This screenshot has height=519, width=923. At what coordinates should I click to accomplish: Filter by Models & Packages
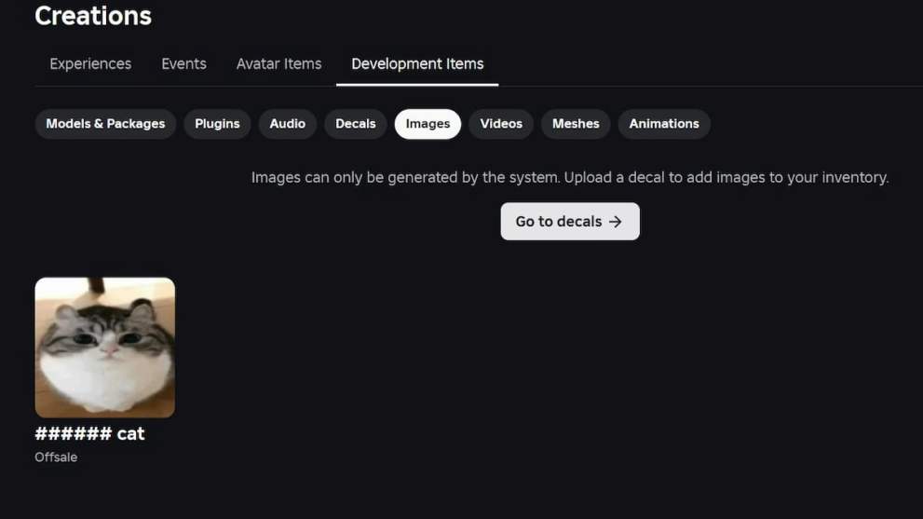(x=105, y=124)
